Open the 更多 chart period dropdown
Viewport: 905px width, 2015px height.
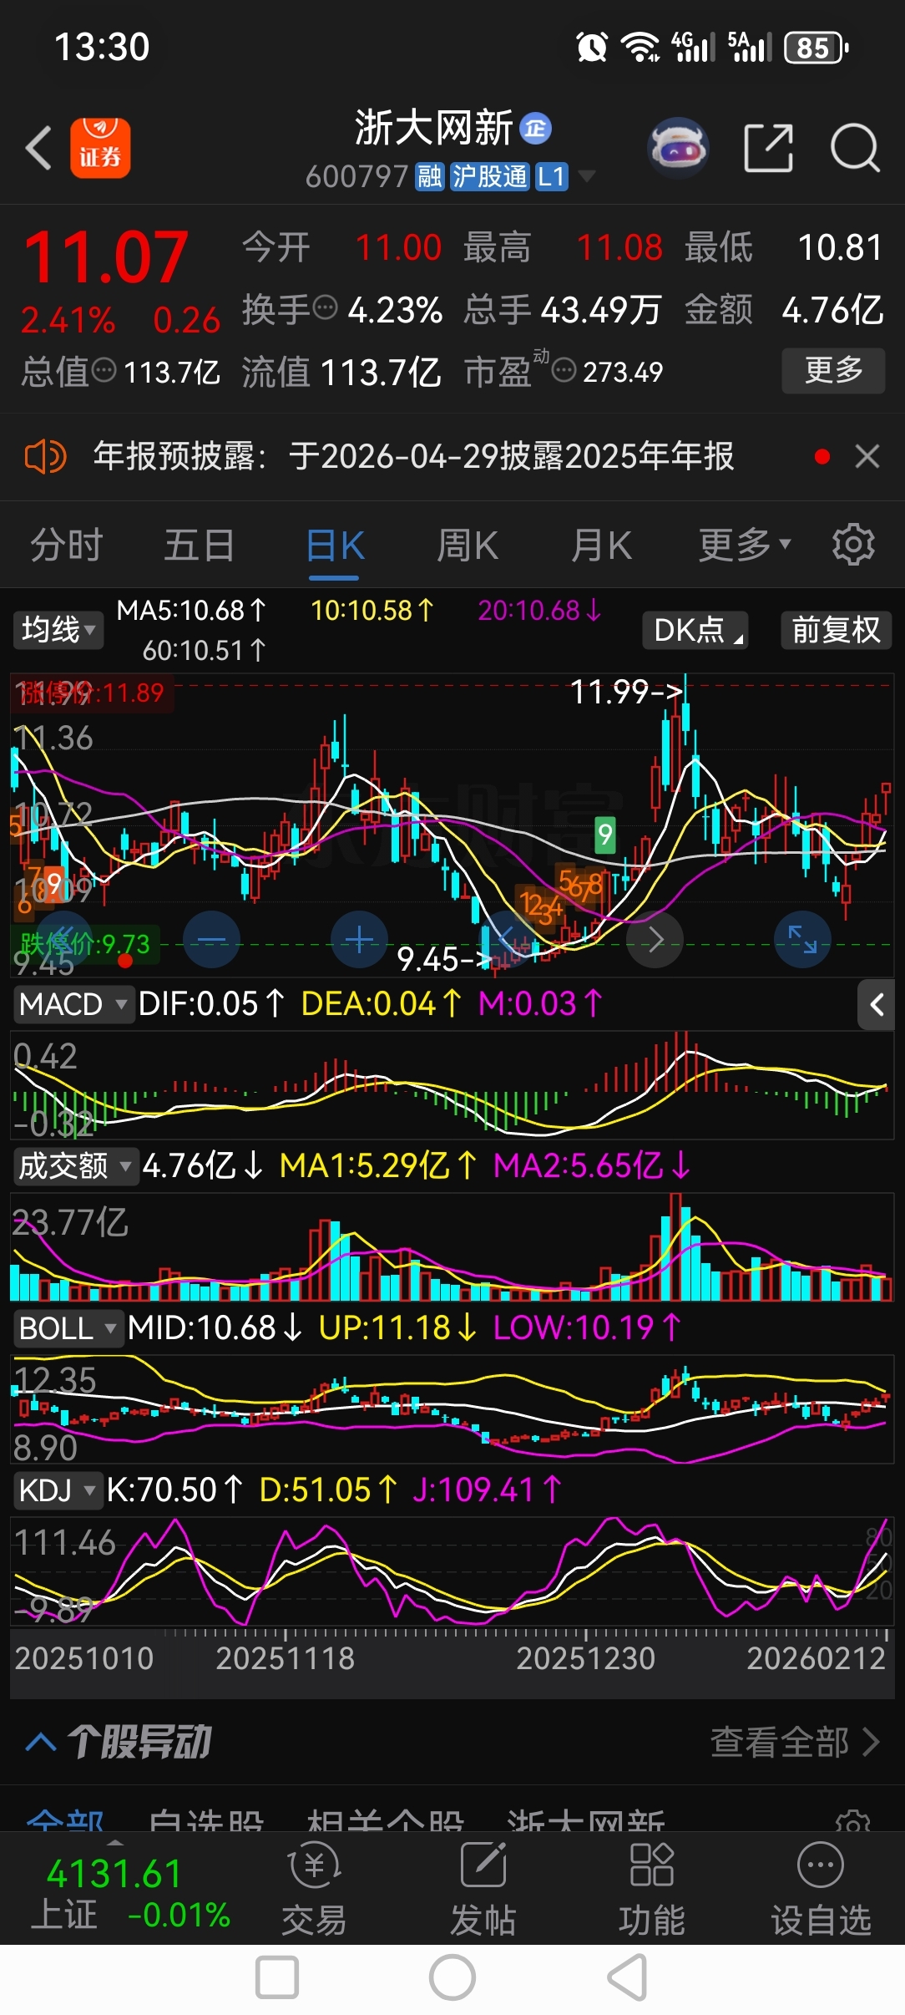[745, 545]
